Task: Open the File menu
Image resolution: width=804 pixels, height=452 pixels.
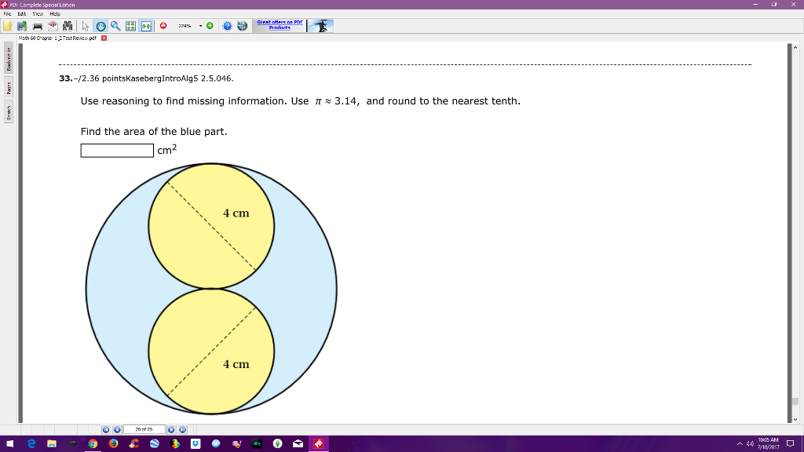Action: pyautogui.click(x=6, y=13)
